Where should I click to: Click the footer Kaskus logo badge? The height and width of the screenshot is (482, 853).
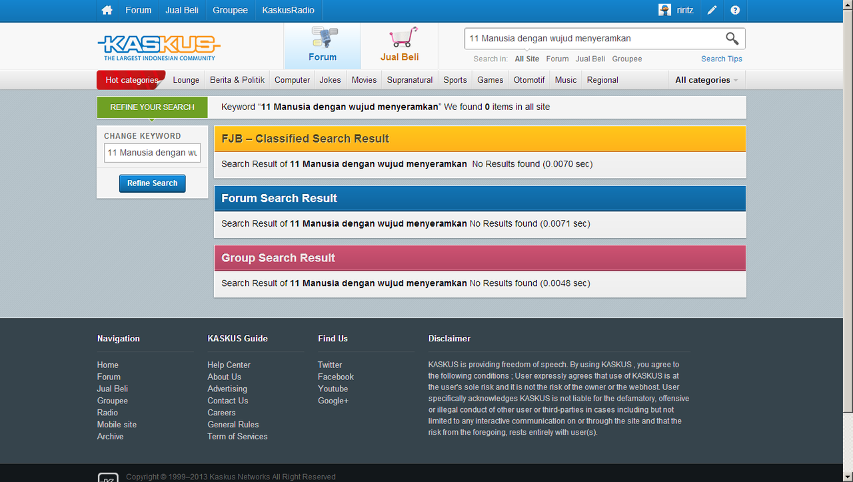pyautogui.click(x=108, y=477)
